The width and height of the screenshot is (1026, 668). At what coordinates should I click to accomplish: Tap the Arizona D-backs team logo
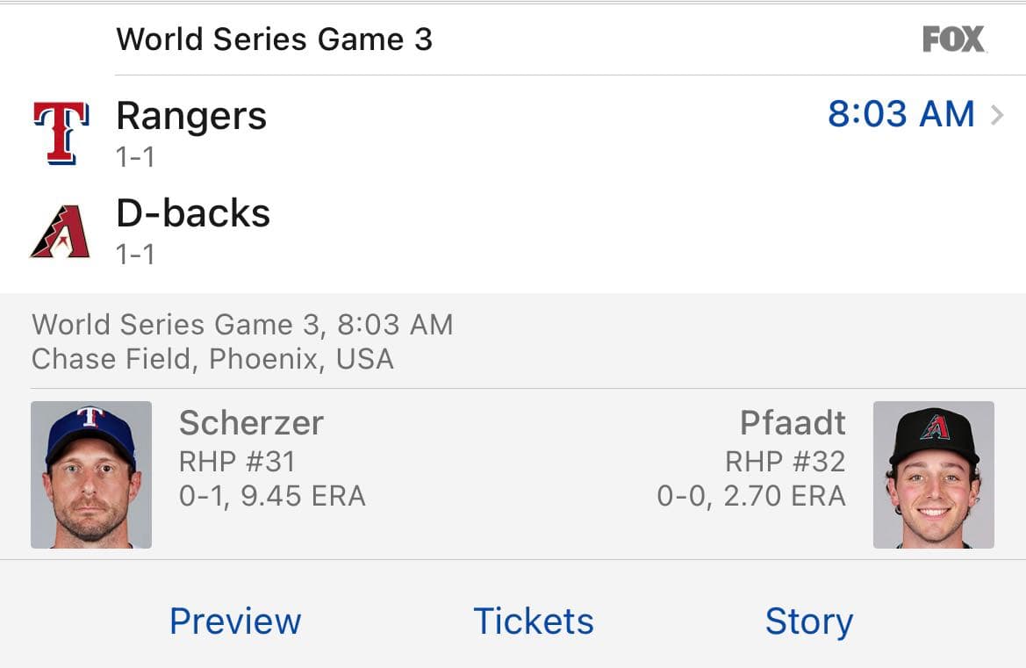(x=60, y=232)
